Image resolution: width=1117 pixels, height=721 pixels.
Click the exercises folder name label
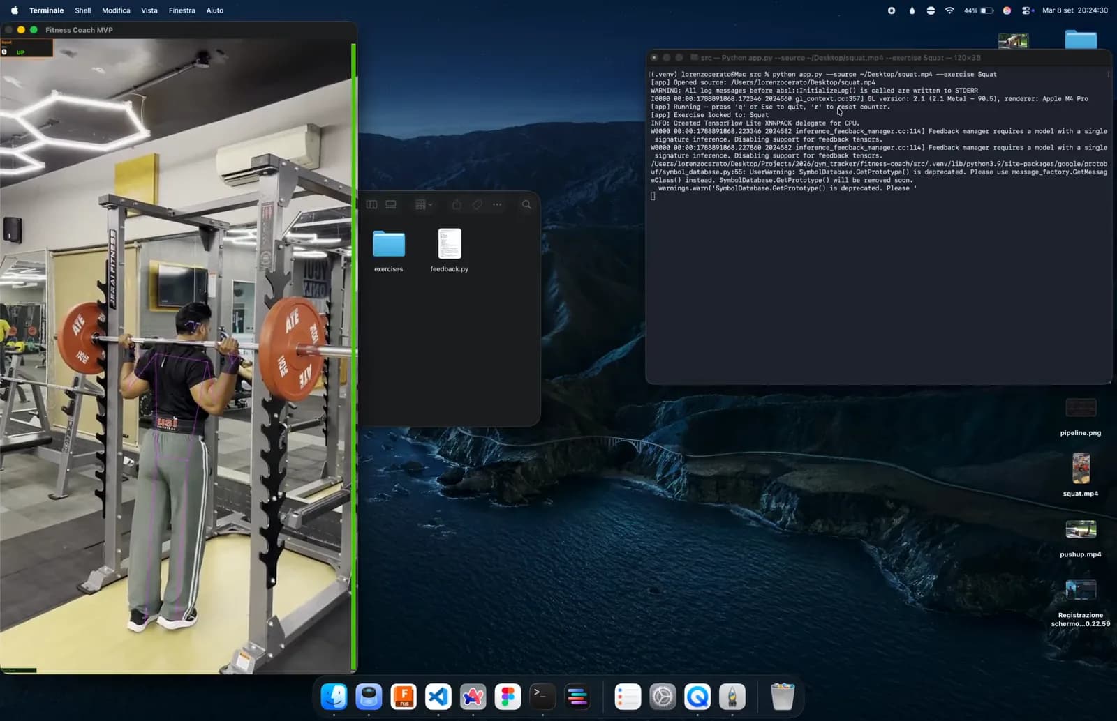click(389, 269)
